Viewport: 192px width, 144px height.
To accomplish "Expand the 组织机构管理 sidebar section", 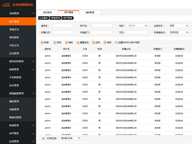I will (33, 61).
